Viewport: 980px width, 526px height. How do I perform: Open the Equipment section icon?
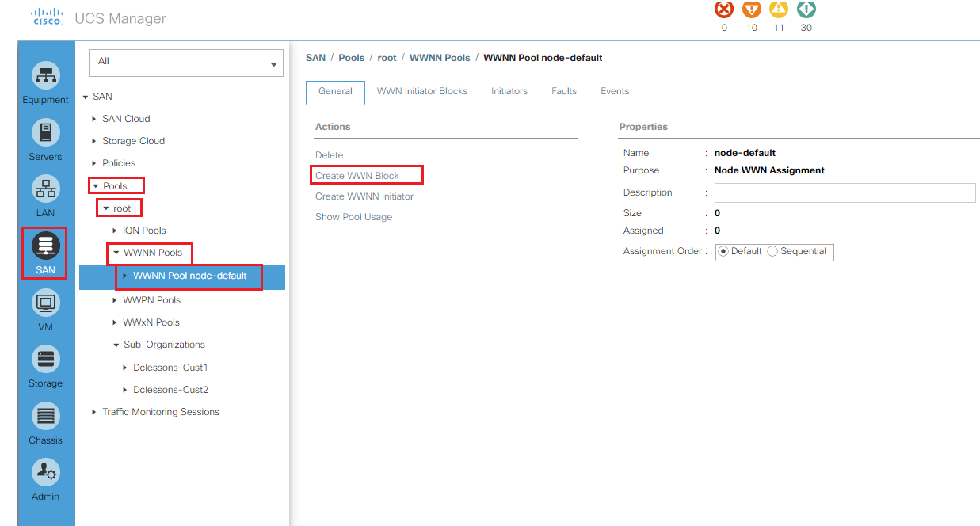pos(45,76)
